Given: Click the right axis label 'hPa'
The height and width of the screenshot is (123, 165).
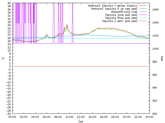Looking at the screenshot, I should 162,58.
